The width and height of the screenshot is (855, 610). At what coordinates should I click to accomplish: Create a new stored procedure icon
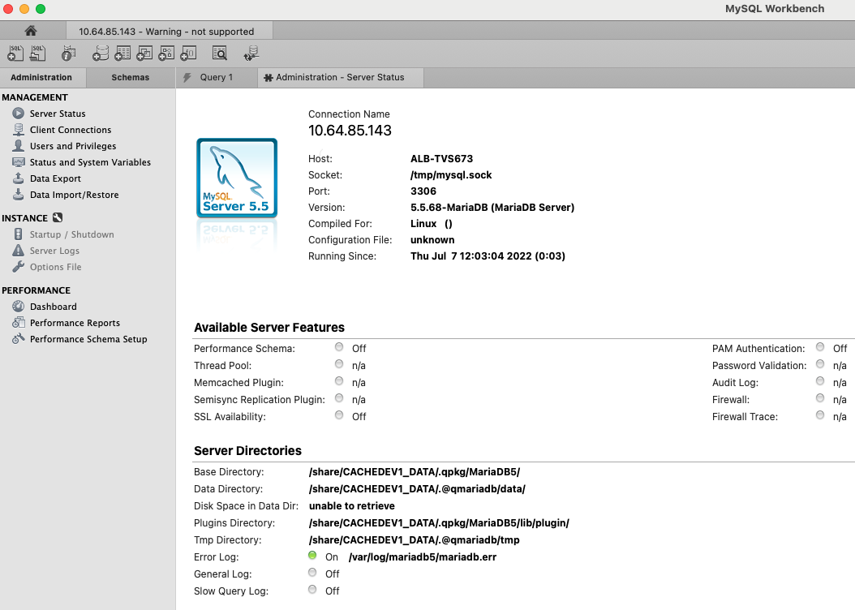point(166,53)
